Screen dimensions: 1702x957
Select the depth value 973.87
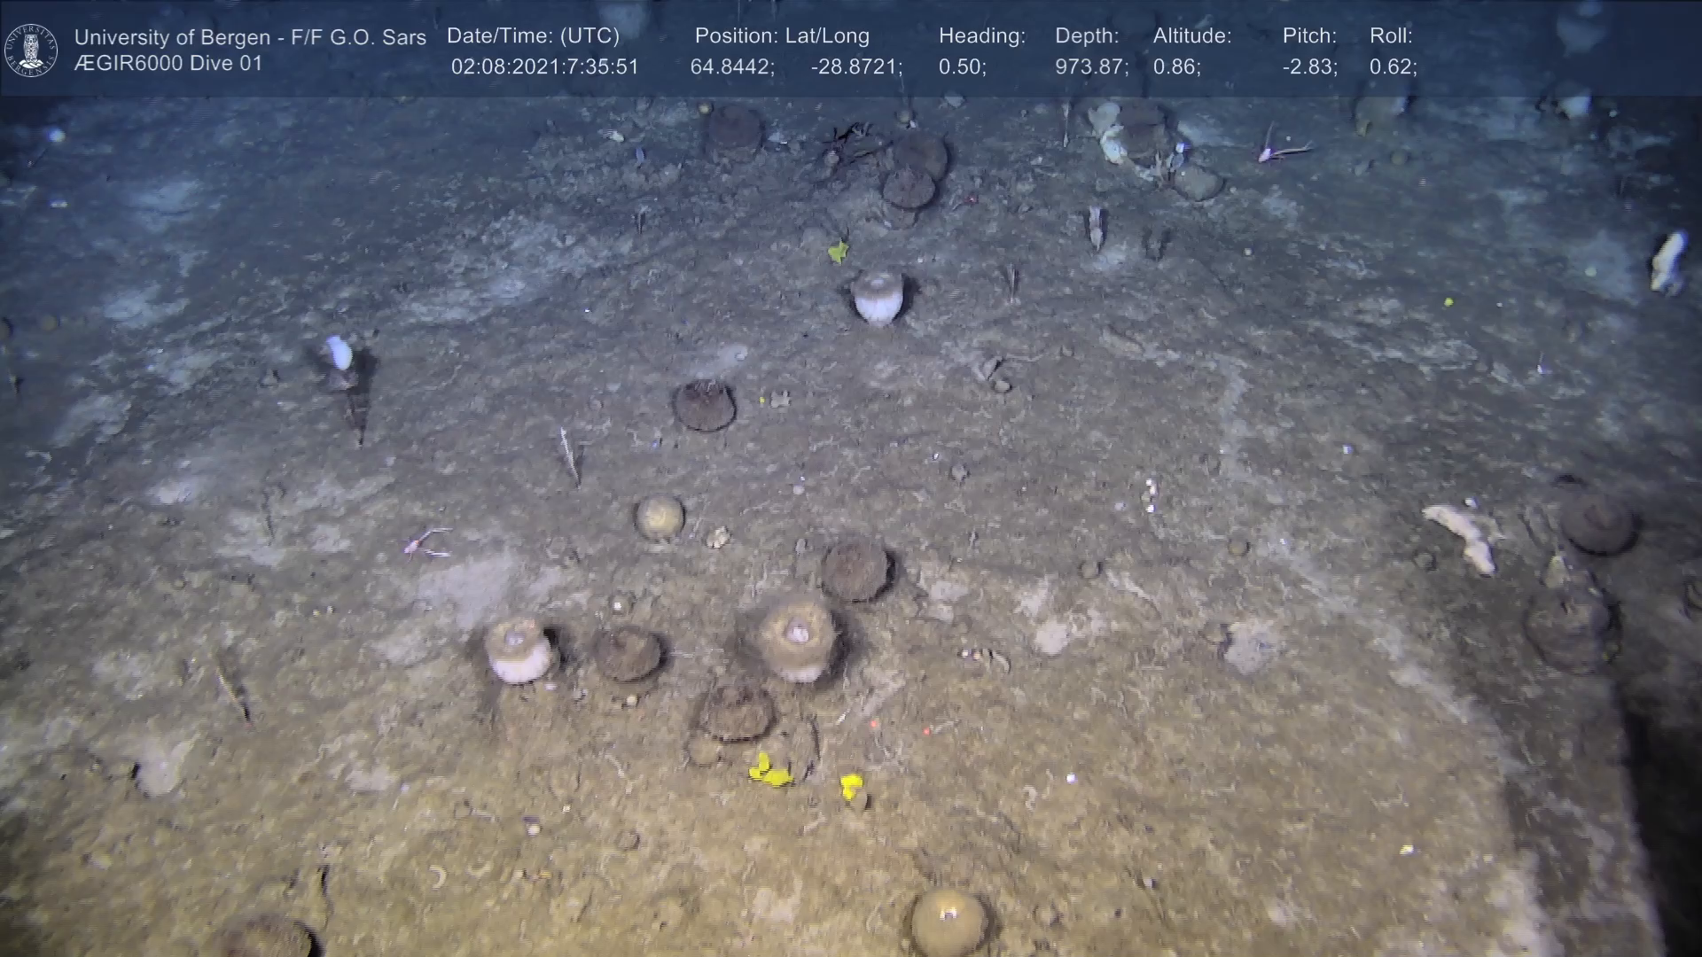tap(1091, 67)
